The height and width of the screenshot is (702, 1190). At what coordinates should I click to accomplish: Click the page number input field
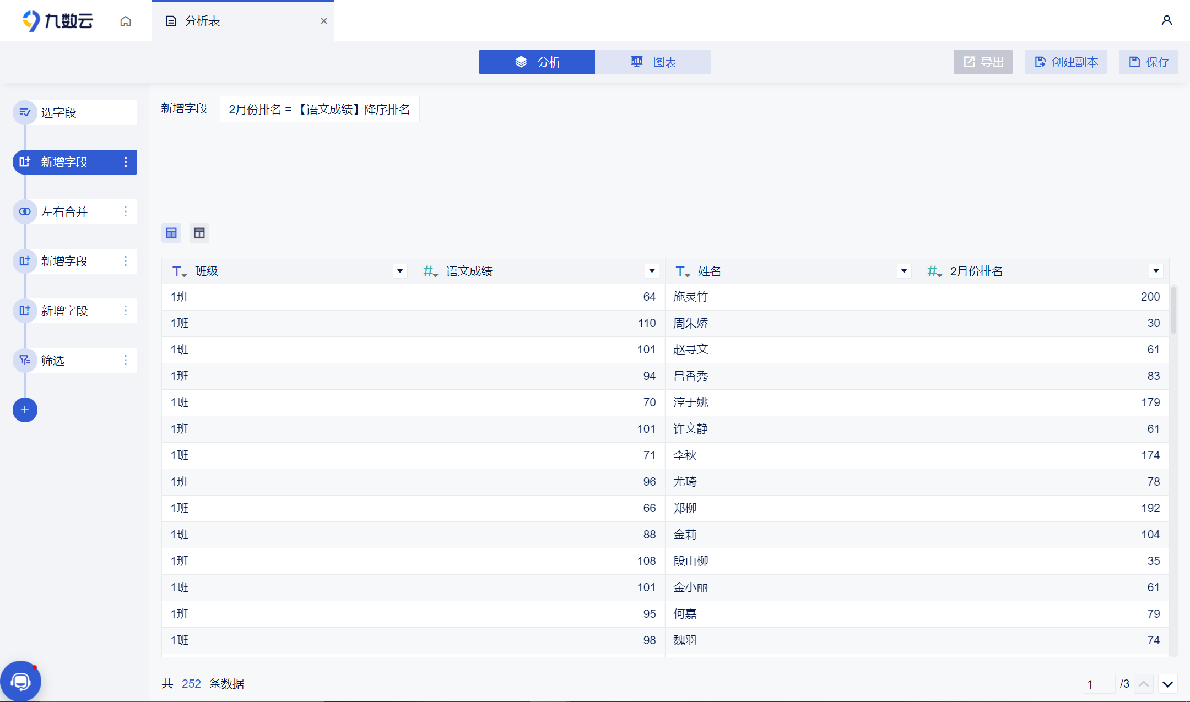click(x=1099, y=684)
